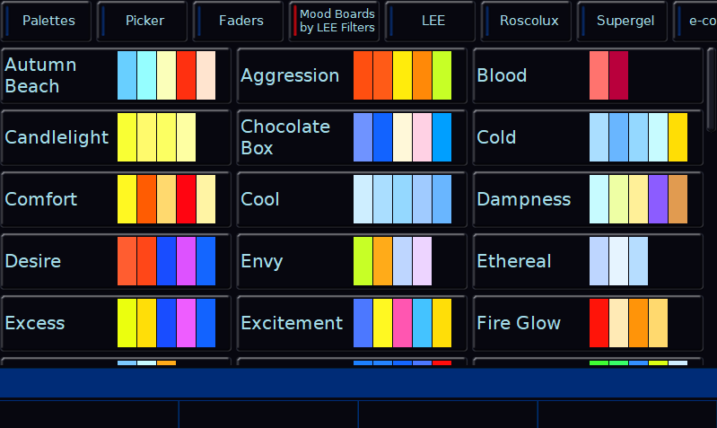Select the Faders tab
The image size is (717, 428).
[x=238, y=21]
